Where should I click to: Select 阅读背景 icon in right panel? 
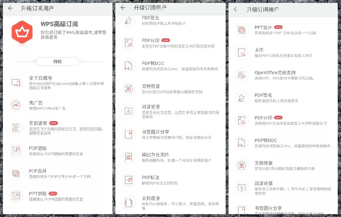(x=242, y=188)
